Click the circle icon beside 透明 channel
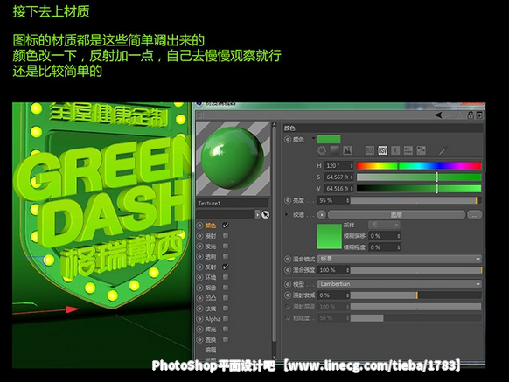Image resolution: width=509 pixels, height=382 pixels. point(200,256)
